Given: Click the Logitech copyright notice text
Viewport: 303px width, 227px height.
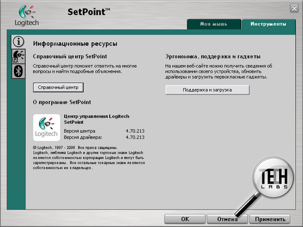Looking at the screenshot, I should (x=89, y=157).
